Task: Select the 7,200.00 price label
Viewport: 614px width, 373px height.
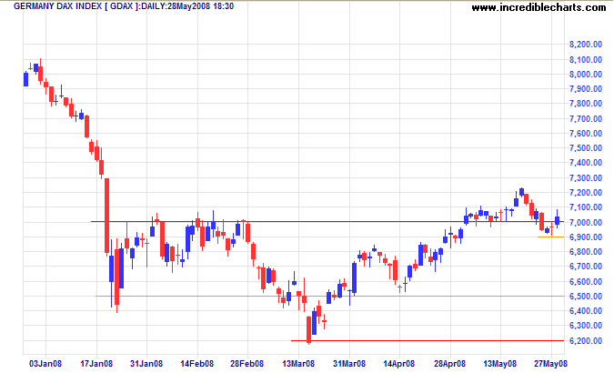Action: point(586,192)
